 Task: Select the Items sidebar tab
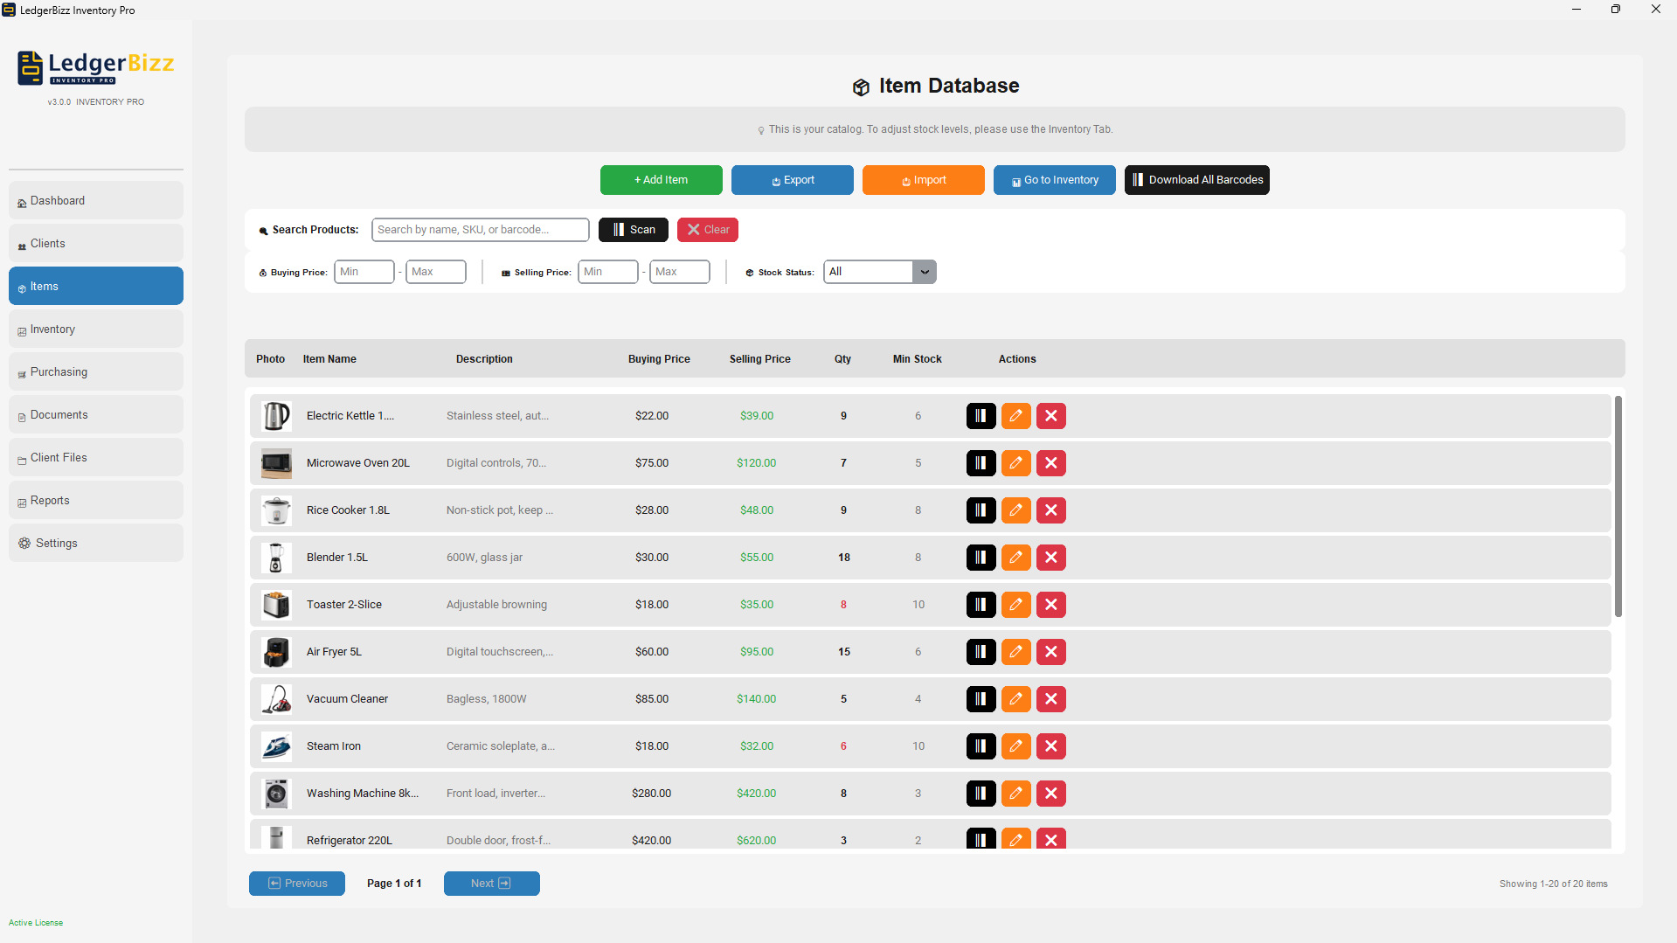click(96, 287)
